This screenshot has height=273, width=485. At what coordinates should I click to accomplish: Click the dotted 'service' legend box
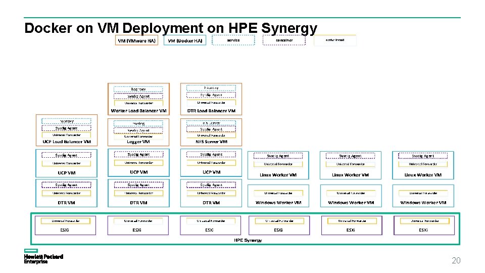(x=233, y=40)
